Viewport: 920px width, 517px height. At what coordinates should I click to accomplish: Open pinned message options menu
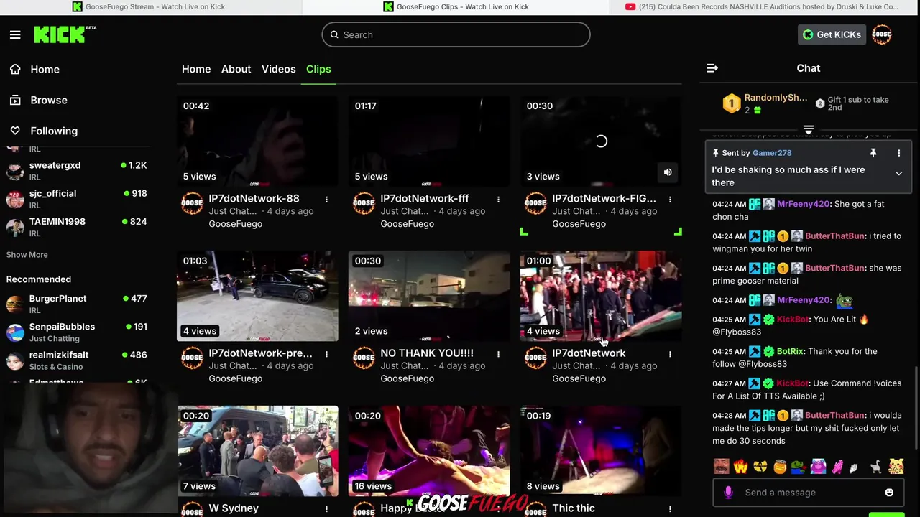898,153
